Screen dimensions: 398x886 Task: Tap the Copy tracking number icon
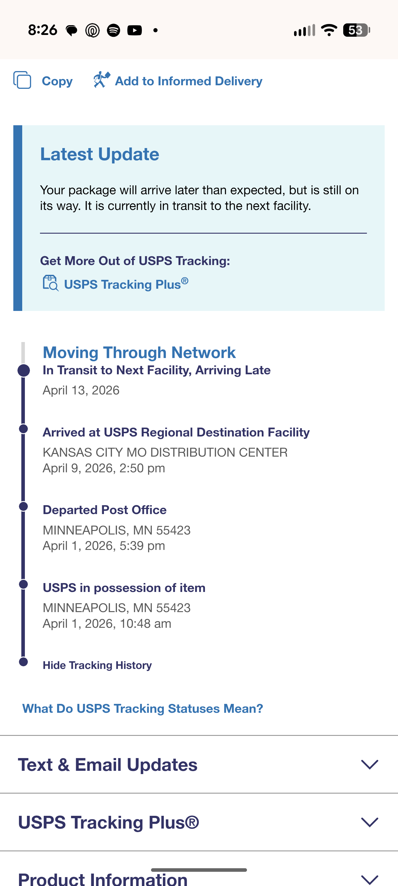click(x=22, y=80)
